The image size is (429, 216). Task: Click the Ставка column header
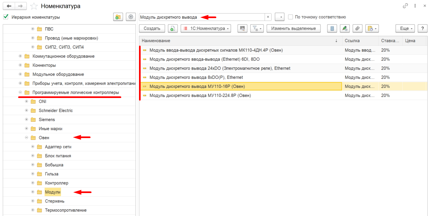(x=391, y=41)
